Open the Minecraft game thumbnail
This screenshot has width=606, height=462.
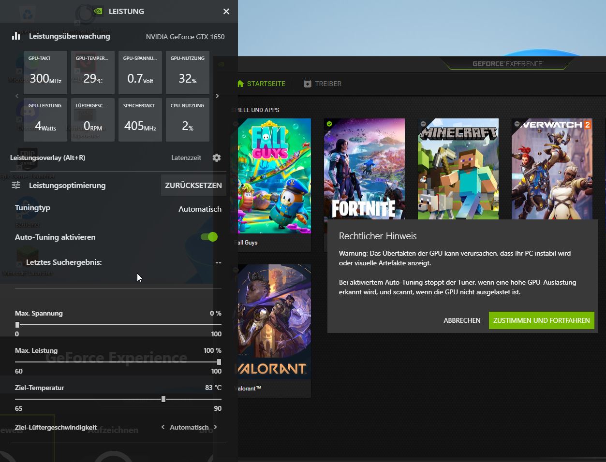pyautogui.click(x=458, y=169)
